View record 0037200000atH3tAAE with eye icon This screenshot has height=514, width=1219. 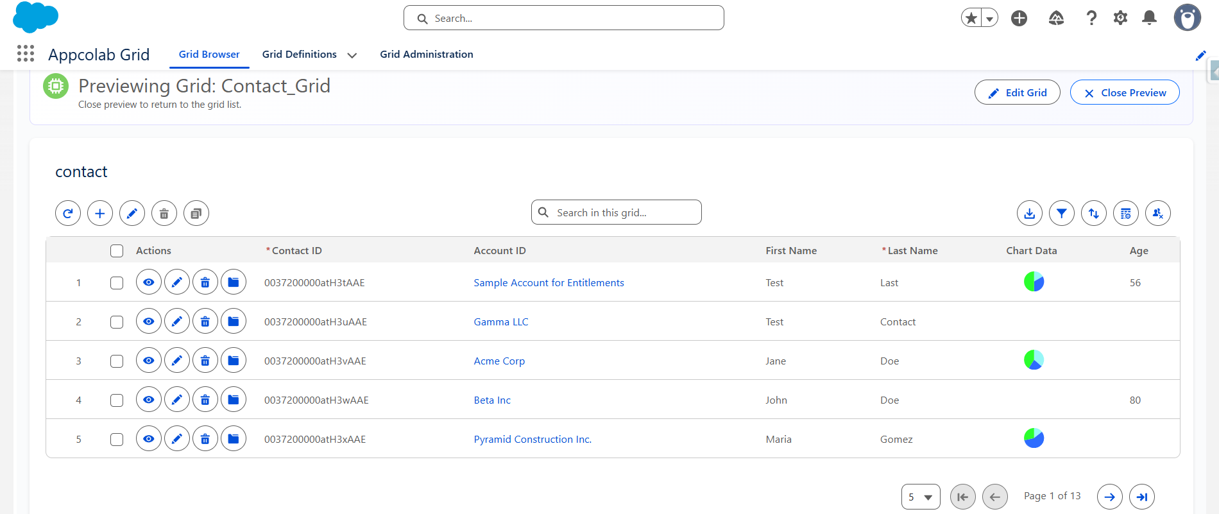point(149,282)
